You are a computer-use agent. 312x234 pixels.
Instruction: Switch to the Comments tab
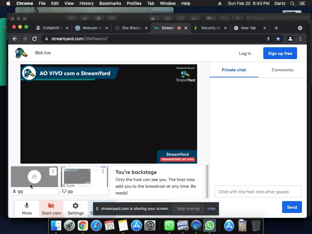[282, 70]
